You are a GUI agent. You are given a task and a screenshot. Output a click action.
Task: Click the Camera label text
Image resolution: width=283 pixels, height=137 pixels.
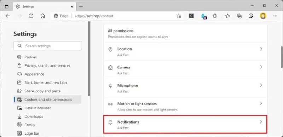click(123, 67)
